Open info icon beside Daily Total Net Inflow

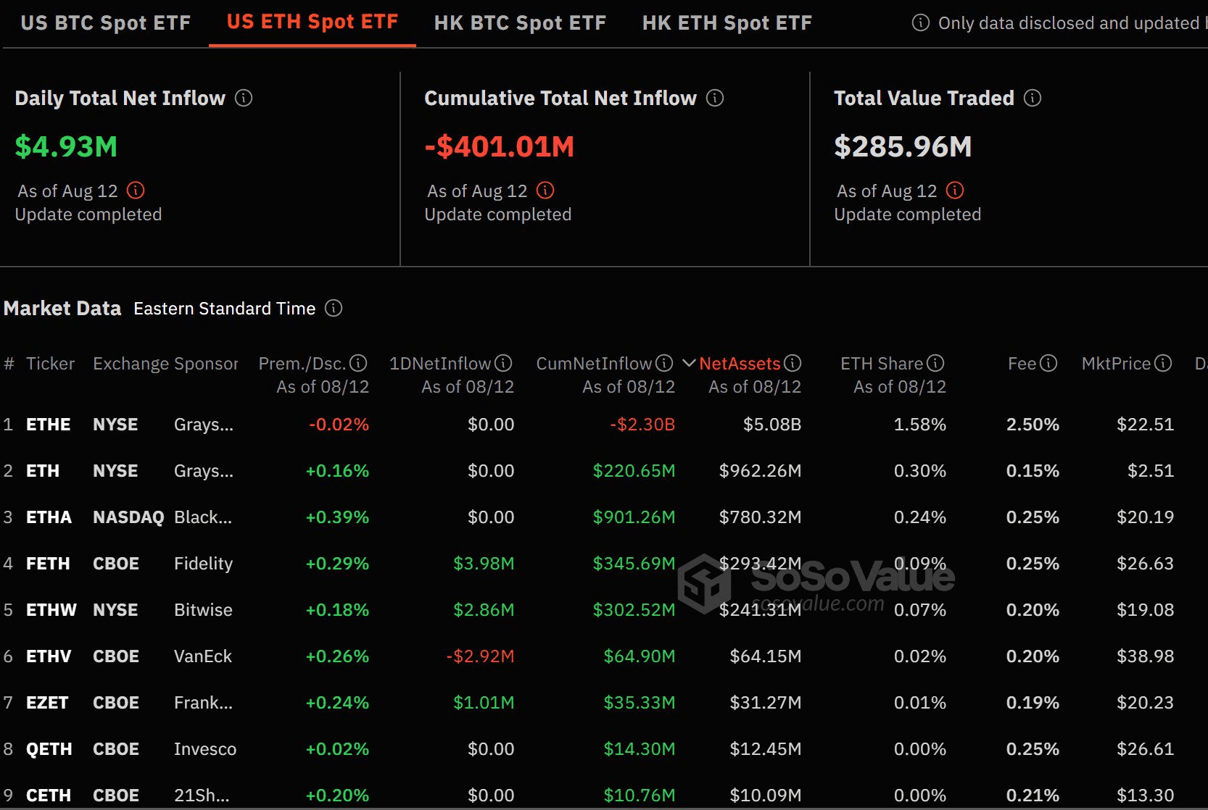(244, 98)
